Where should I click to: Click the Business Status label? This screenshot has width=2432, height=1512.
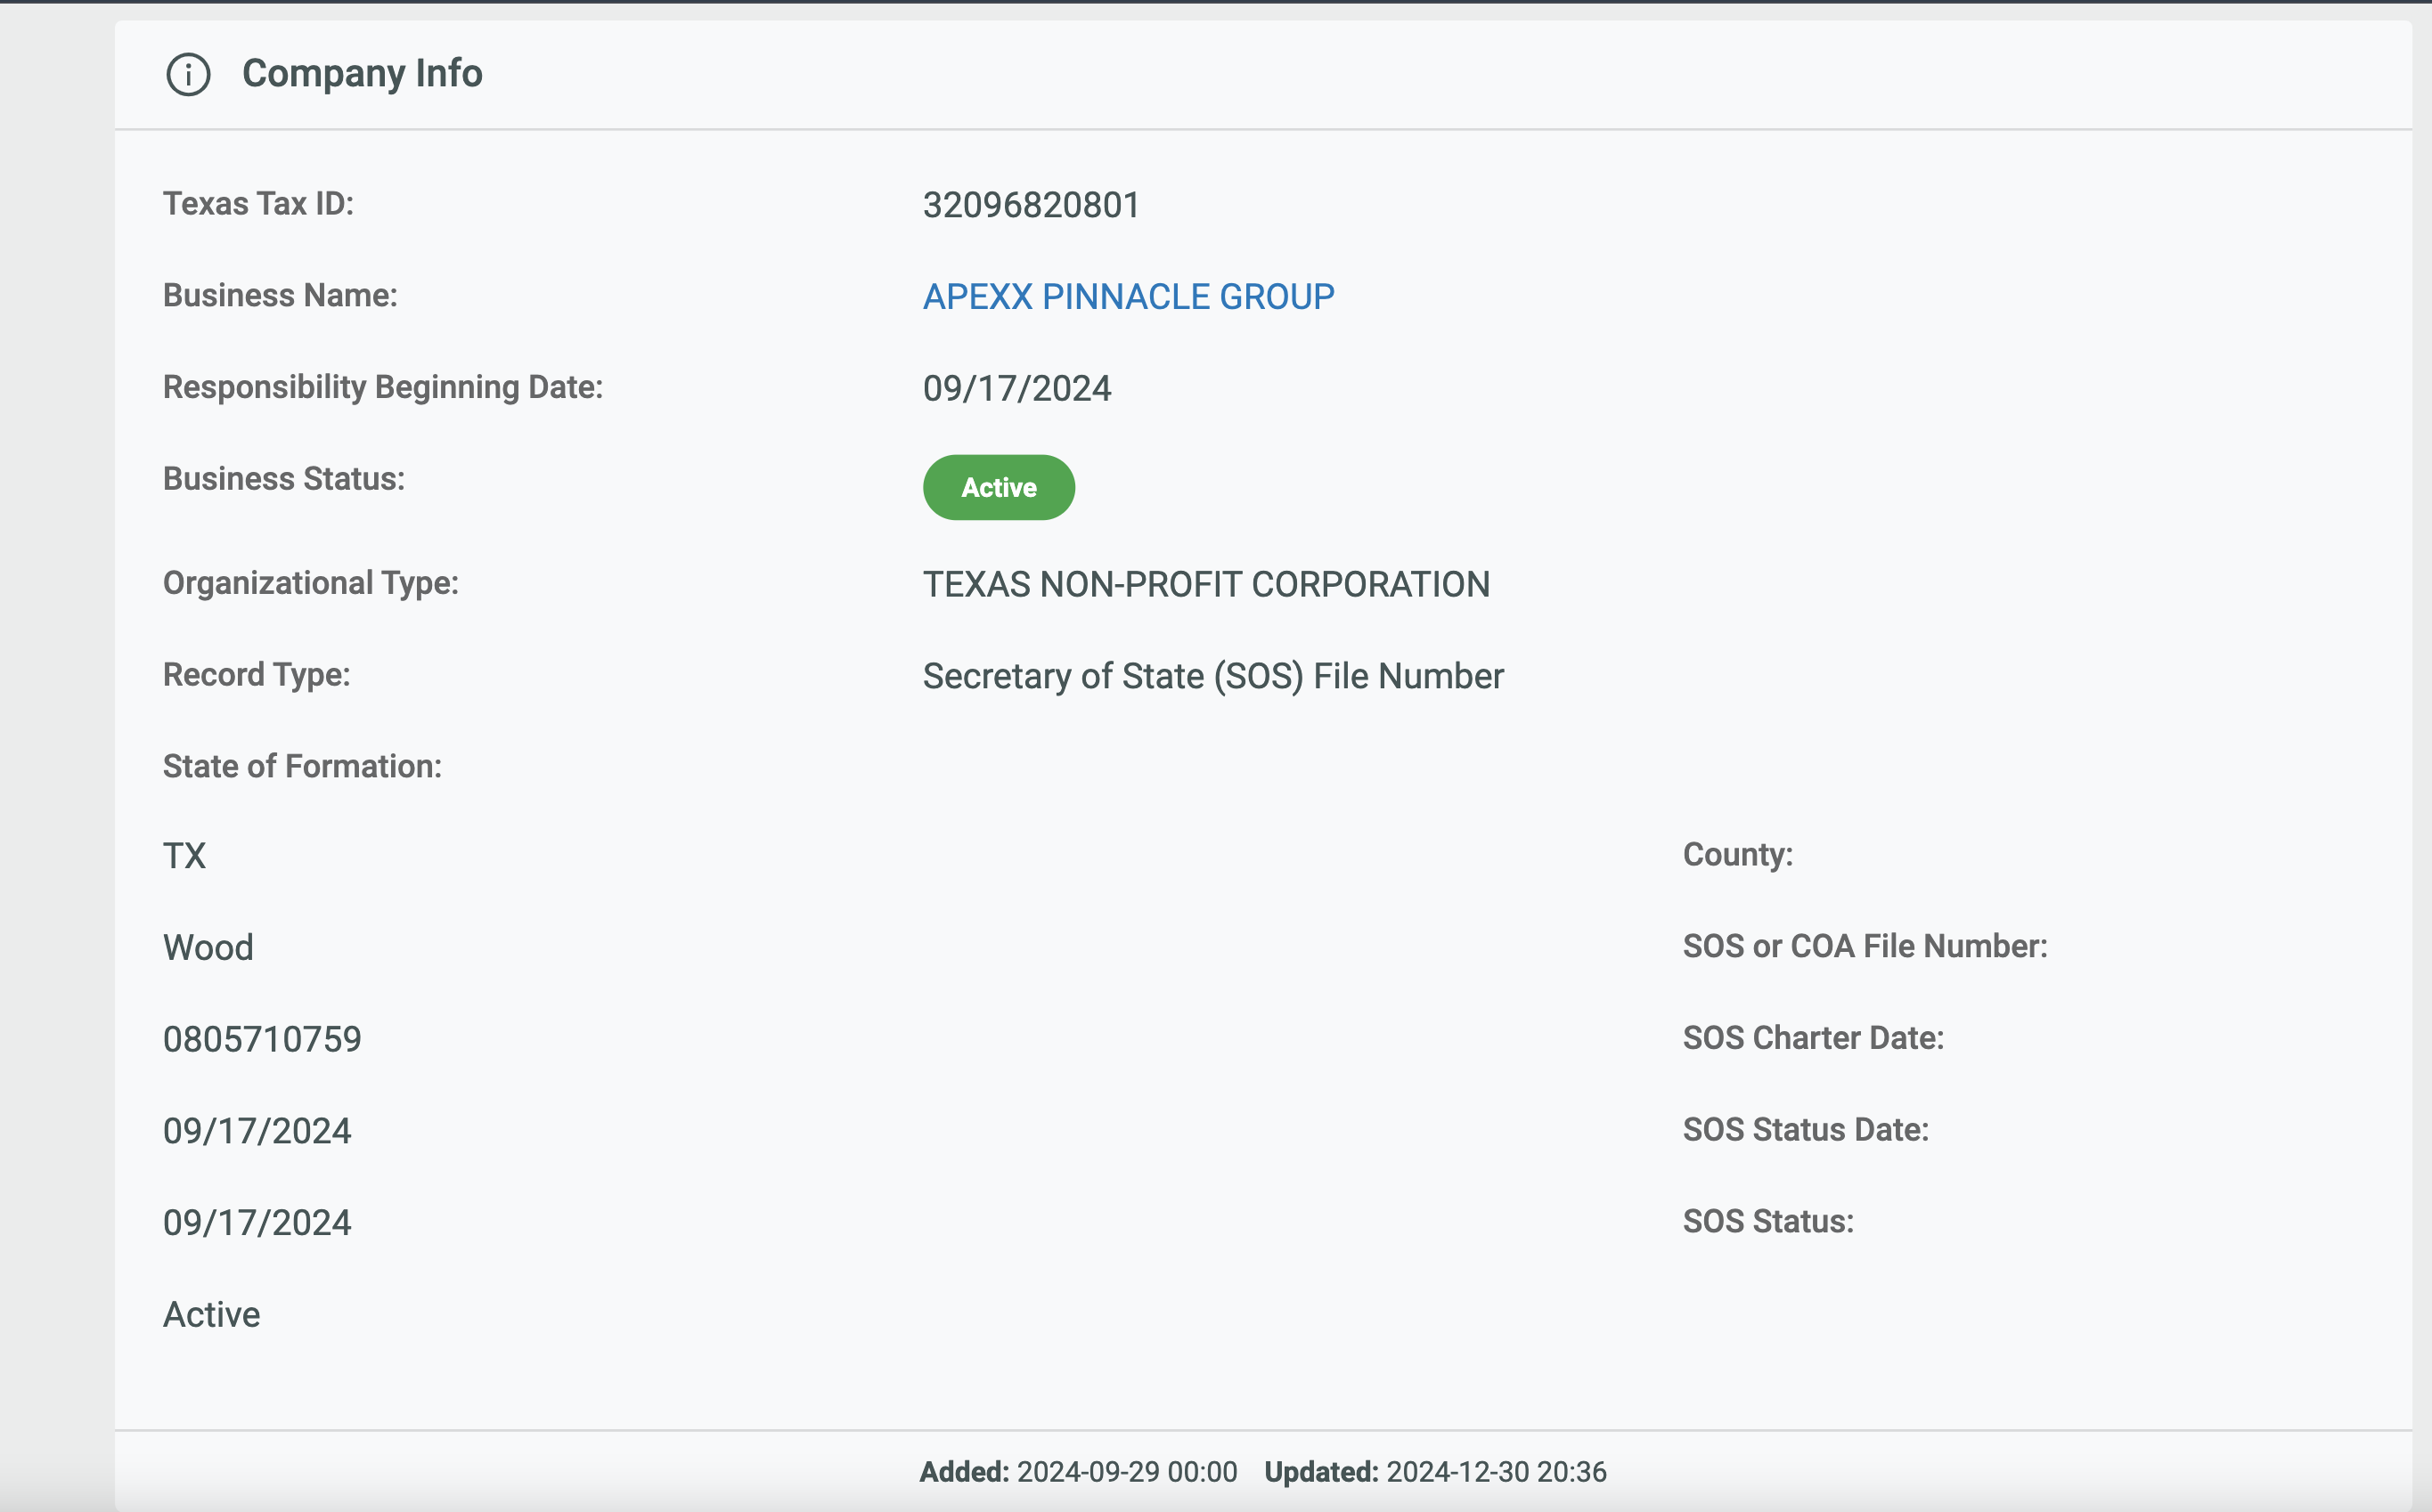284,479
